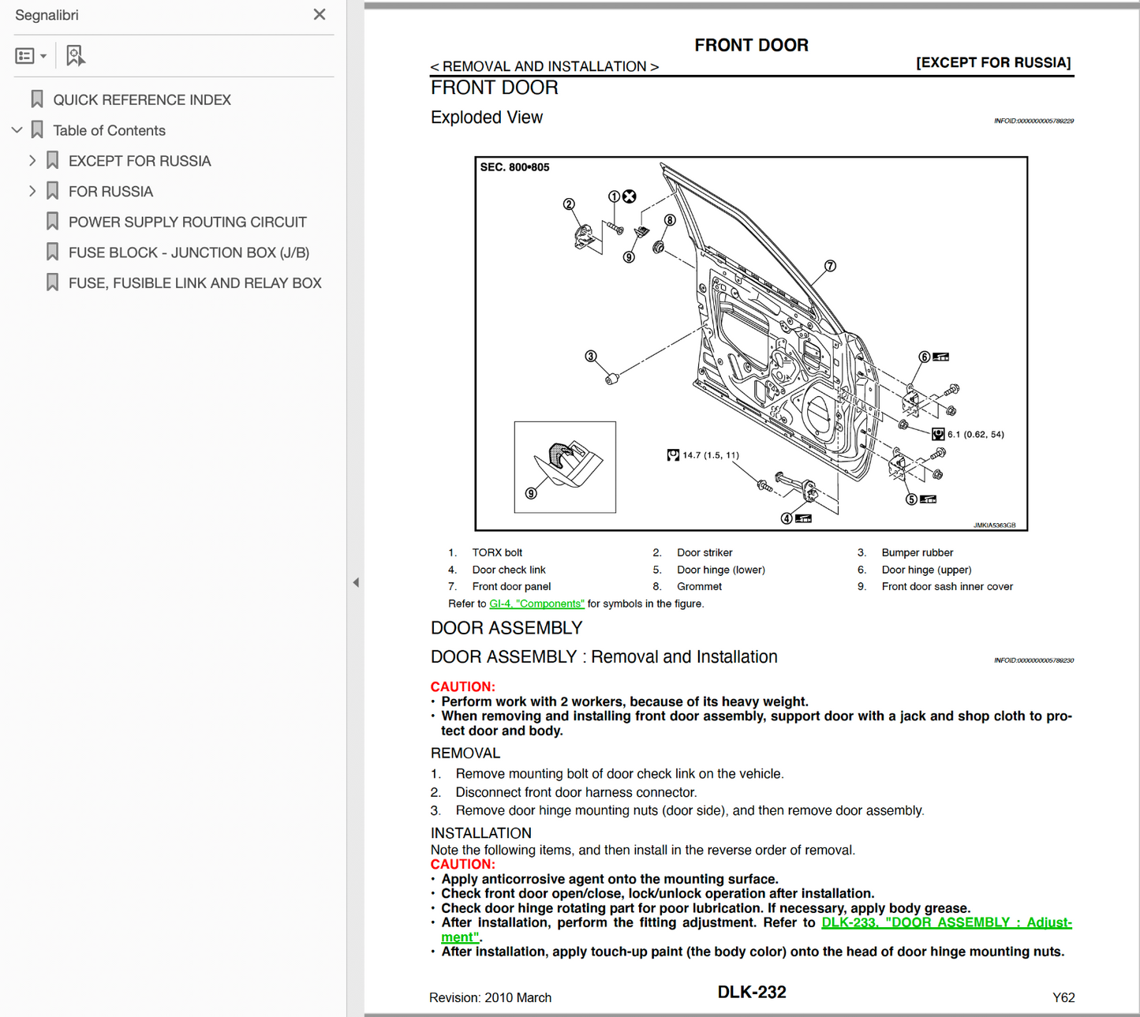Screen dimensions: 1140x1017
Task: Click the 'DOOR ASSEMBLY : Removal and Installation' heading
Action: tap(604, 657)
